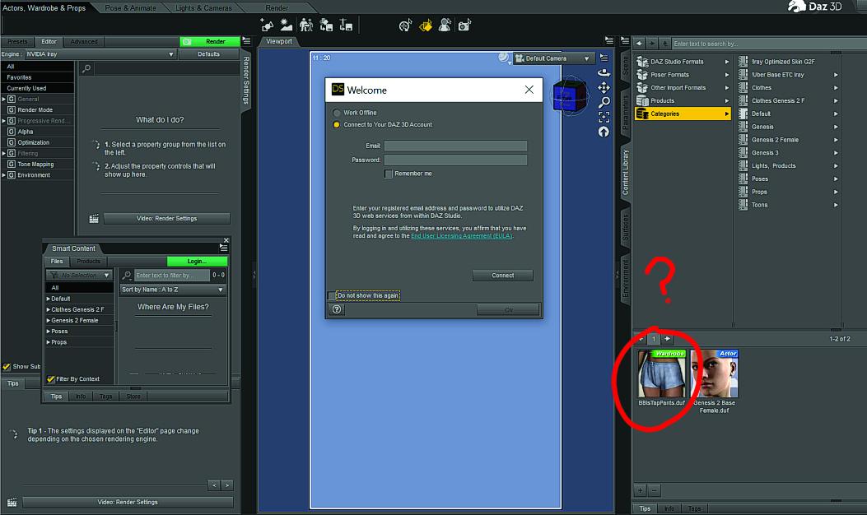The width and height of the screenshot is (867, 515).
Task: Select the highlighted yellow Surface Selection tool
Action: [x=425, y=25]
